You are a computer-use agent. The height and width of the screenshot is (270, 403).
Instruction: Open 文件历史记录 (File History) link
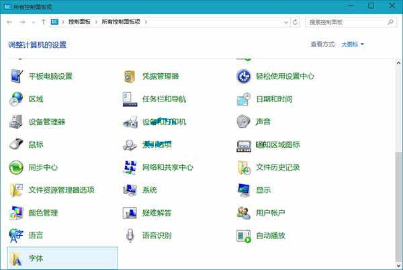coord(277,167)
